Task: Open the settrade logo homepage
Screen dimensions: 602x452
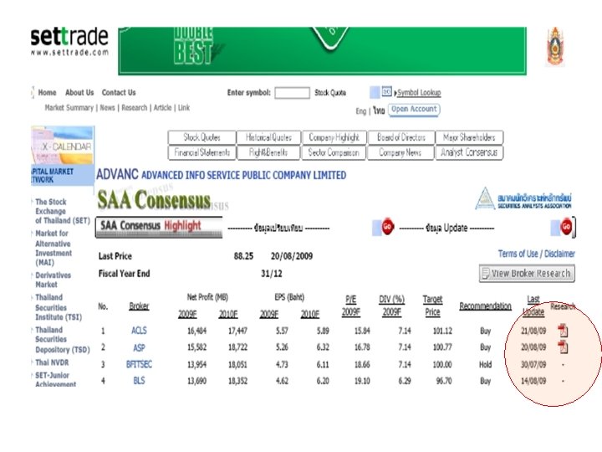Action: [x=69, y=42]
